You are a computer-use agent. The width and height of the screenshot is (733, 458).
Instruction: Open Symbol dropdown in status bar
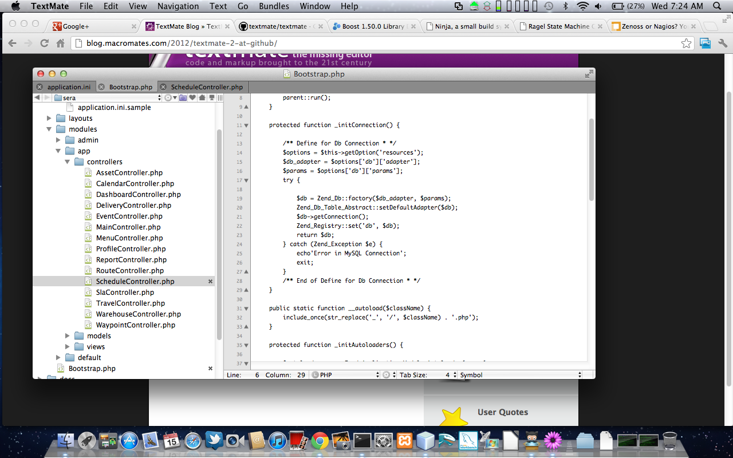pyautogui.click(x=520, y=375)
